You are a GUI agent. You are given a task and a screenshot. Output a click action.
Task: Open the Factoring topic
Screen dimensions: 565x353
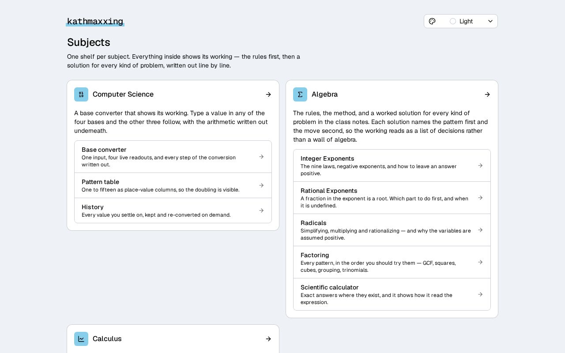pos(392,262)
